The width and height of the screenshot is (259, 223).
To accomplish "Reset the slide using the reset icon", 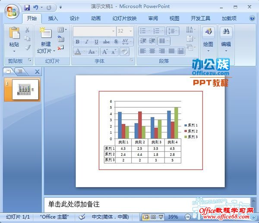I will (61, 39).
